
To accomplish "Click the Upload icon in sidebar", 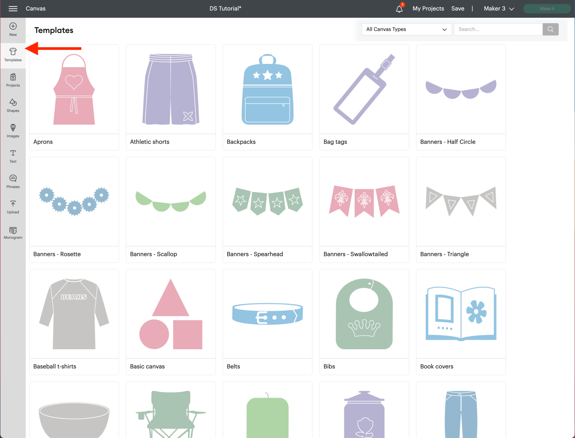I will [x=13, y=207].
